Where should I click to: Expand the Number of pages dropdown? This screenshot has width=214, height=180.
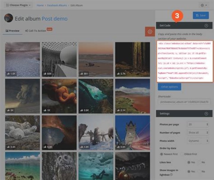click(x=198, y=132)
